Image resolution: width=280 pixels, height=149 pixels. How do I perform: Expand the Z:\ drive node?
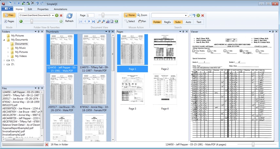(4, 65)
